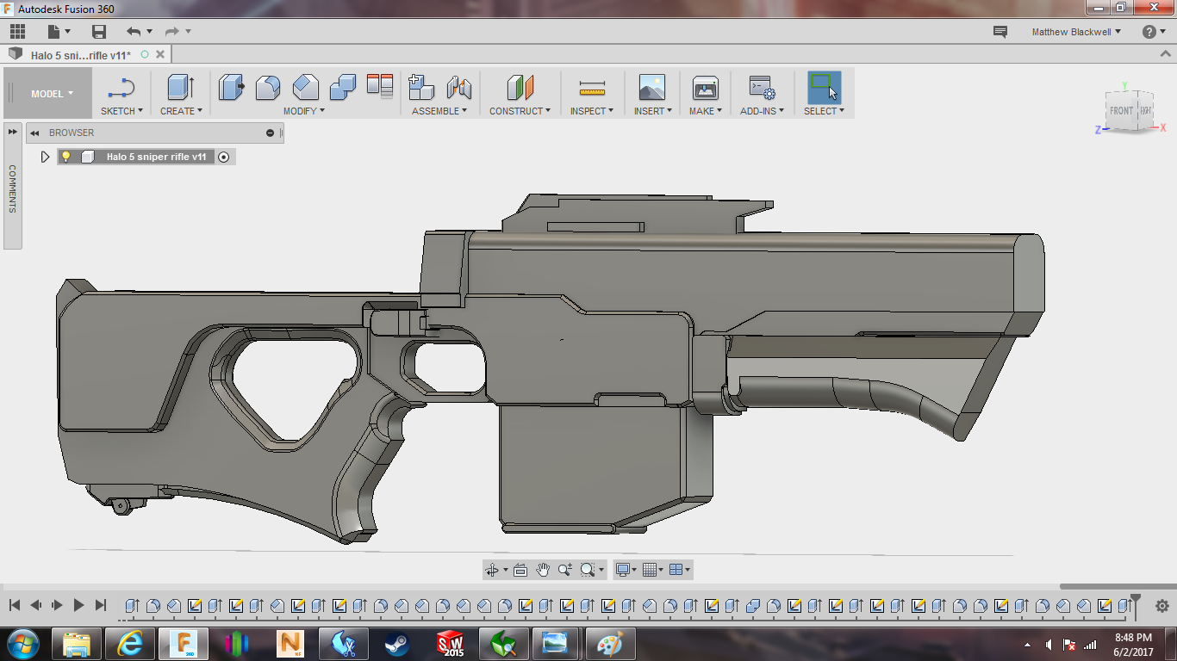
Task: Open the data panel grid icon
Action: [17, 32]
